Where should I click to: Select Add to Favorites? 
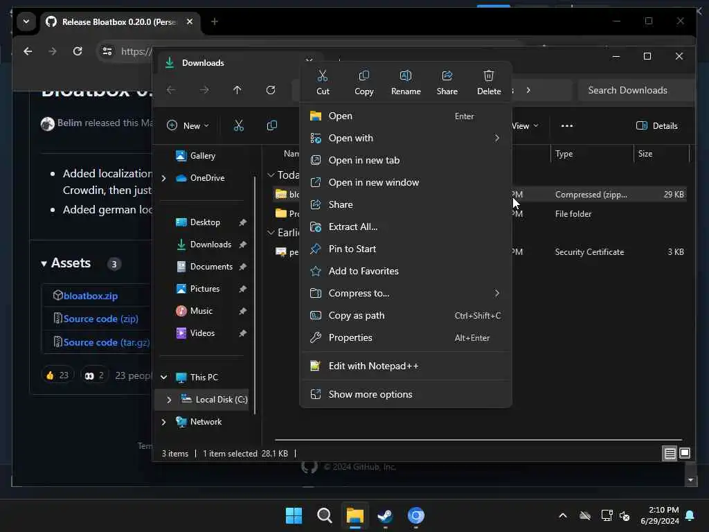(x=406, y=271)
